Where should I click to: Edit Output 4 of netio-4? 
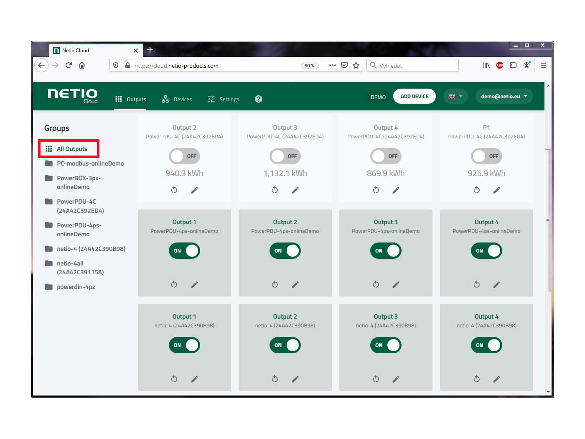click(497, 379)
